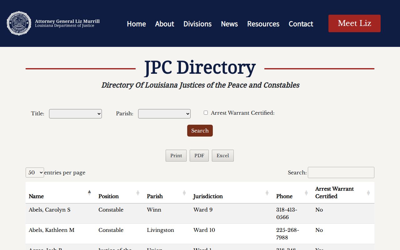The width and height of the screenshot is (400, 250).
Task: Click the JPC Directory heading
Action: [x=200, y=67]
